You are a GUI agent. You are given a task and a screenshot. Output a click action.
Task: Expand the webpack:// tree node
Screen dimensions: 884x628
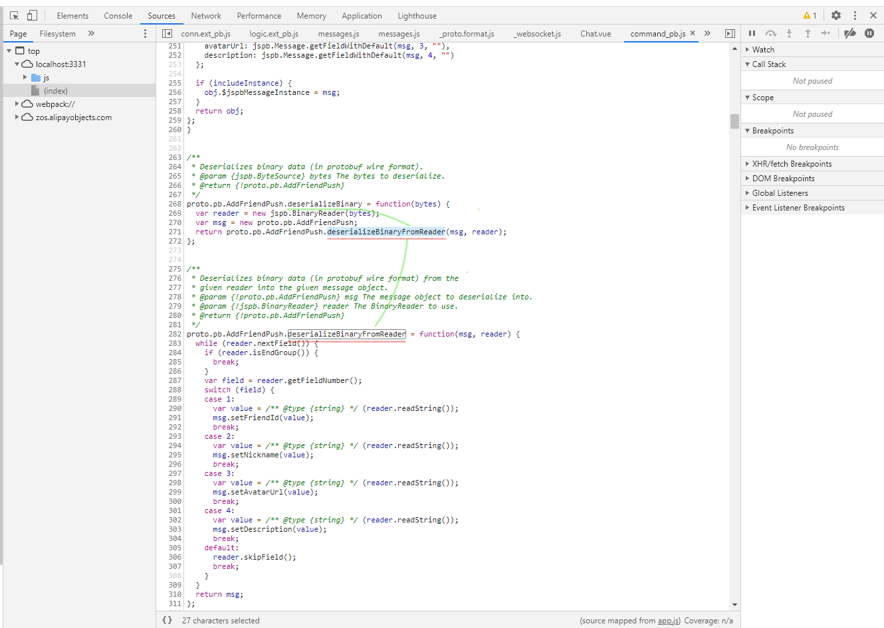(17, 104)
